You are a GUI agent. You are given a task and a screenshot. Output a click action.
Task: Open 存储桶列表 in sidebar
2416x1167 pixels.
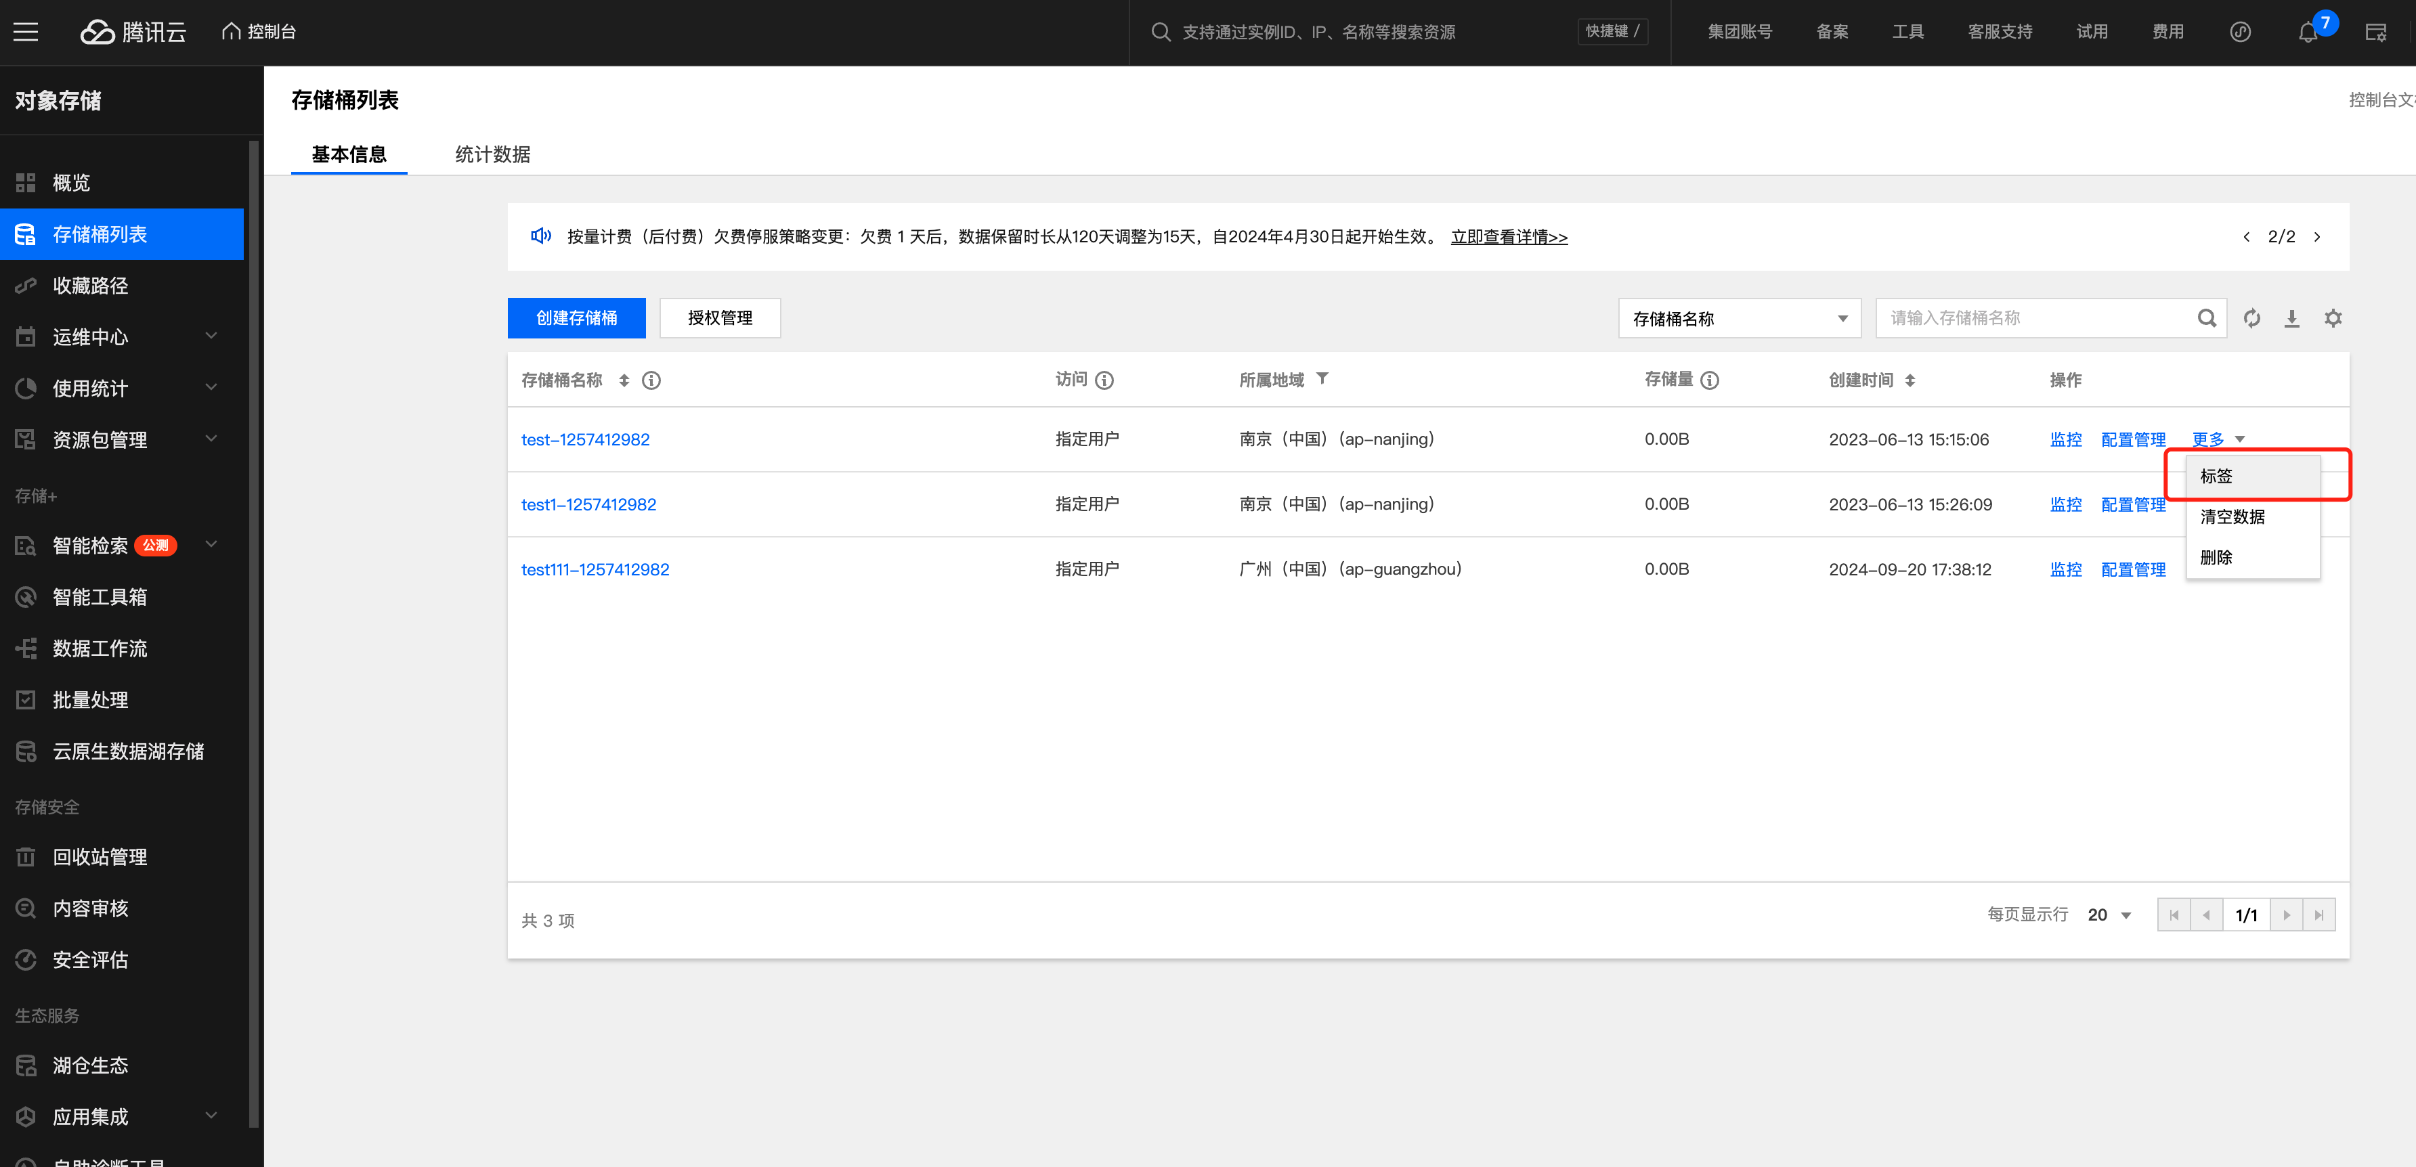[x=122, y=234]
